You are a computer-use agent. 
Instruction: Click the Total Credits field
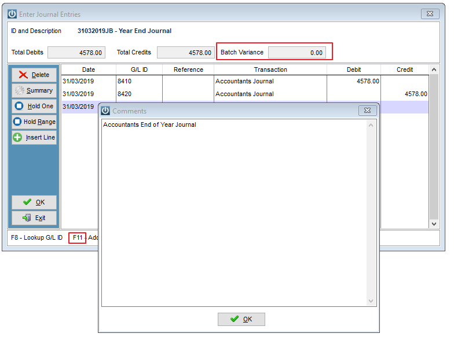pos(185,53)
